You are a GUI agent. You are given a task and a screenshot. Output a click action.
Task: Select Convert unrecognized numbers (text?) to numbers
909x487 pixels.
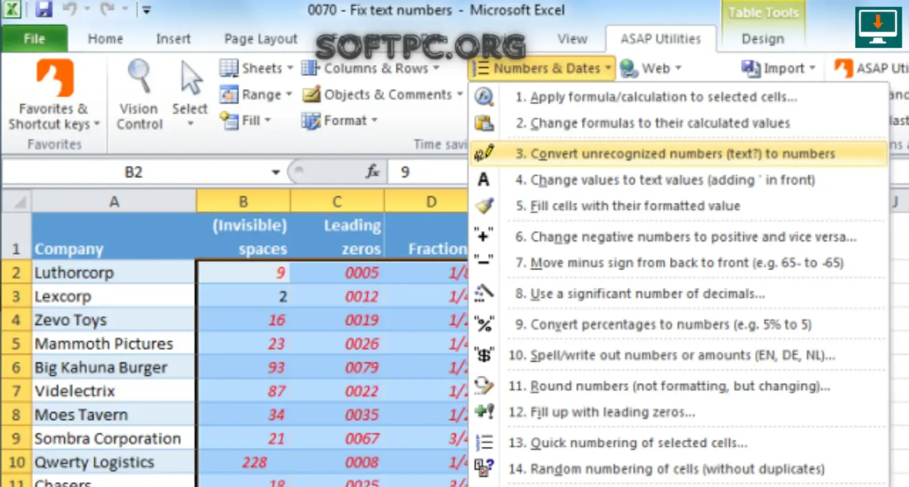pos(679,154)
